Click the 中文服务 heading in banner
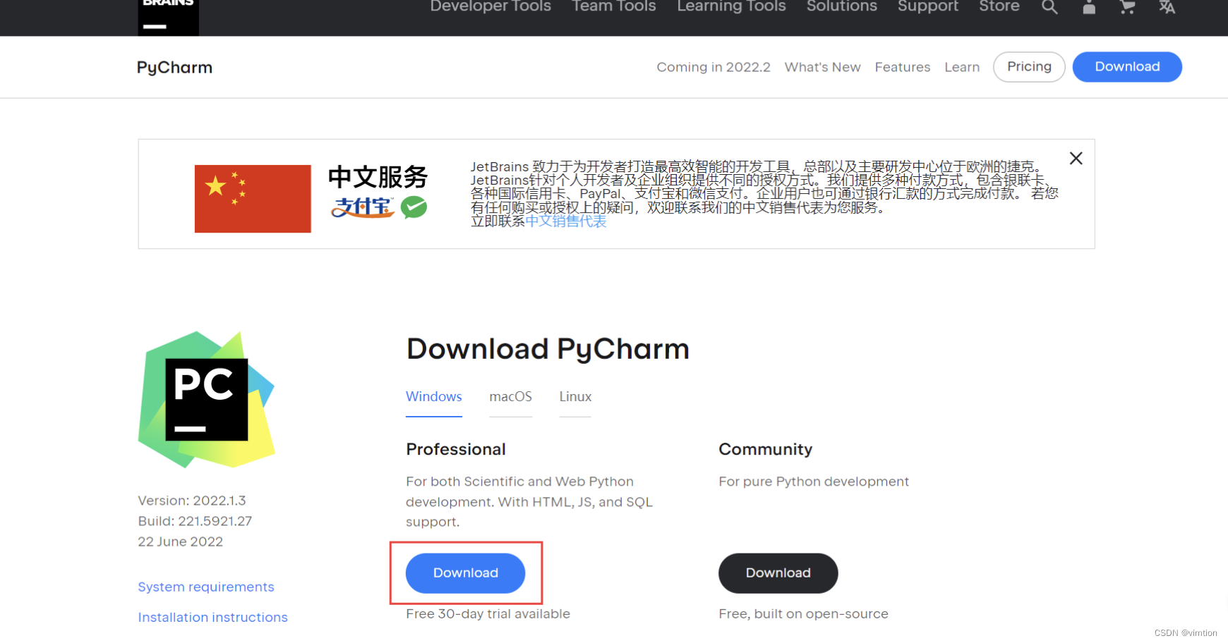The image size is (1228, 643). [378, 177]
